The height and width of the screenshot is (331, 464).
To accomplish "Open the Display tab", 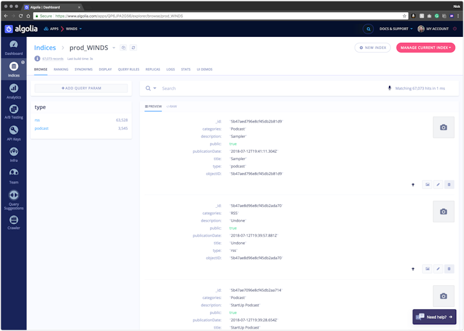I will (x=105, y=69).
